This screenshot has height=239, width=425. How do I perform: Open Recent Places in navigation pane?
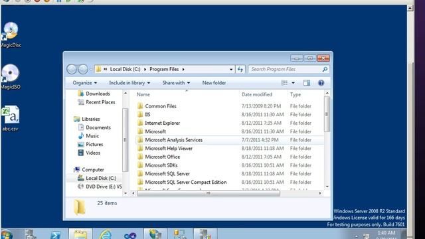[96, 102]
